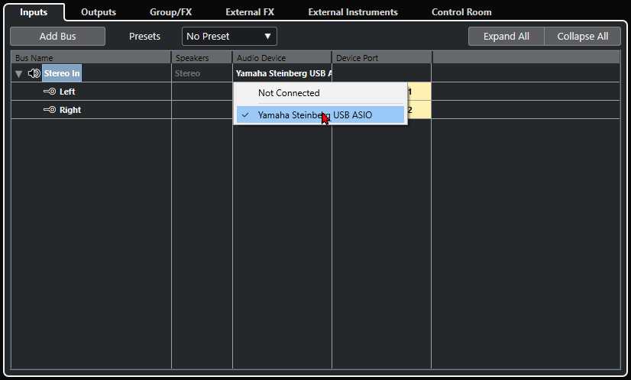The height and width of the screenshot is (380, 631).
Task: Click the Collapse All button
Action: (x=582, y=37)
